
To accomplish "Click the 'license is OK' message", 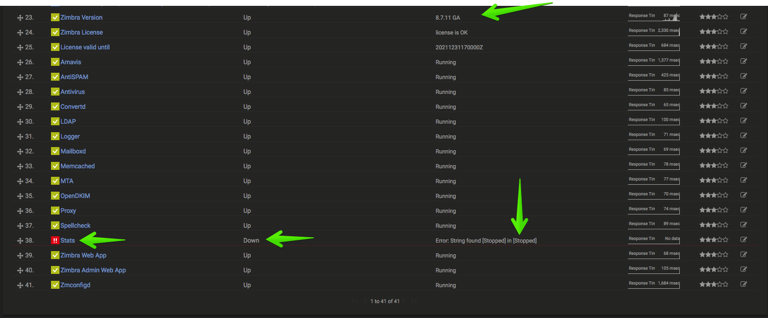I will tap(451, 32).
